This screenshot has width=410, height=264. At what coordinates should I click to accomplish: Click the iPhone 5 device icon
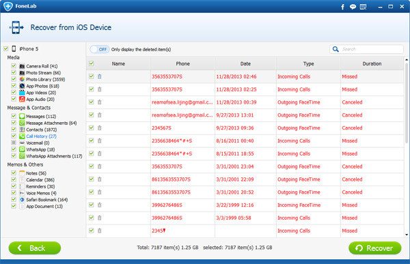(x=14, y=49)
